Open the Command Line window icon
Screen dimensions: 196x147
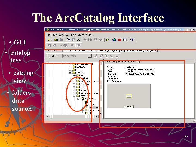(125, 40)
